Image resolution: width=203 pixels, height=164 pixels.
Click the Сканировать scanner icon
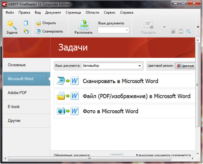click(x=38, y=31)
